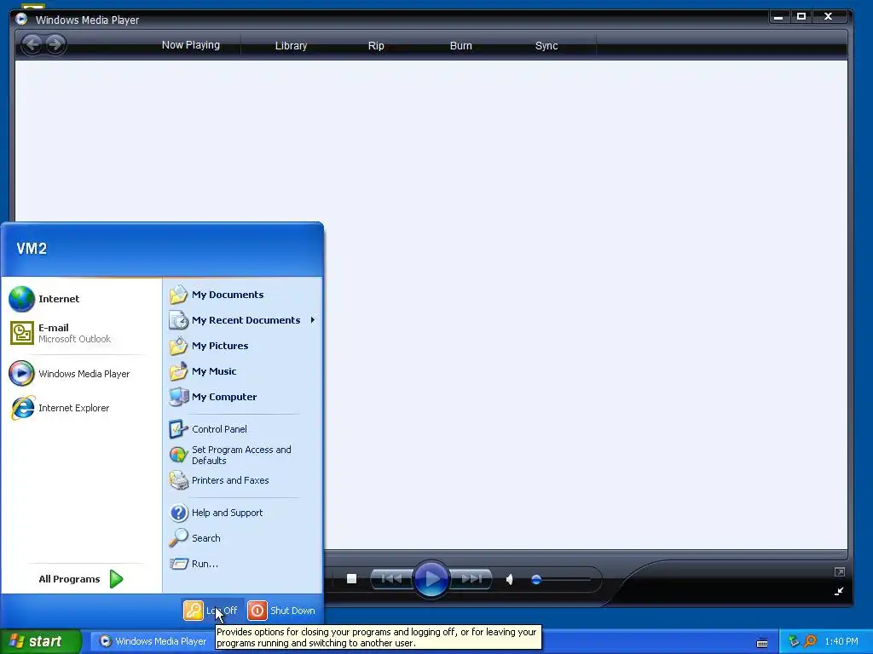Click the Back navigation arrow in Media Player
The height and width of the screenshot is (654, 873).
click(32, 44)
